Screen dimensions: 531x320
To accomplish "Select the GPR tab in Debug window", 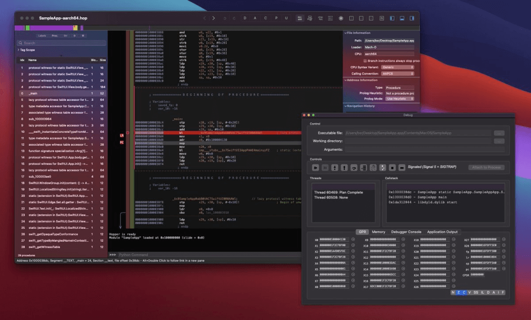I will [362, 232].
